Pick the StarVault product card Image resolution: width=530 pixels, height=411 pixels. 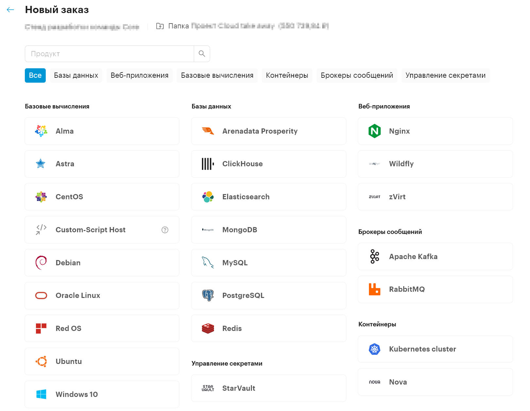pos(269,388)
